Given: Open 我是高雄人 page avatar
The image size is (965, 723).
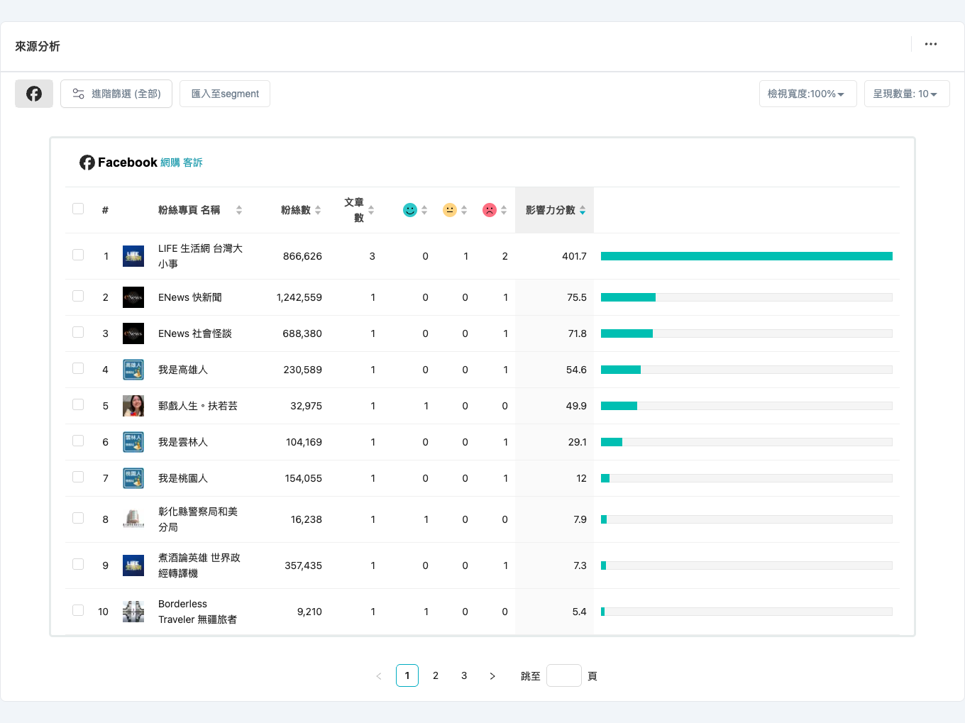Looking at the screenshot, I should pyautogui.click(x=133, y=370).
